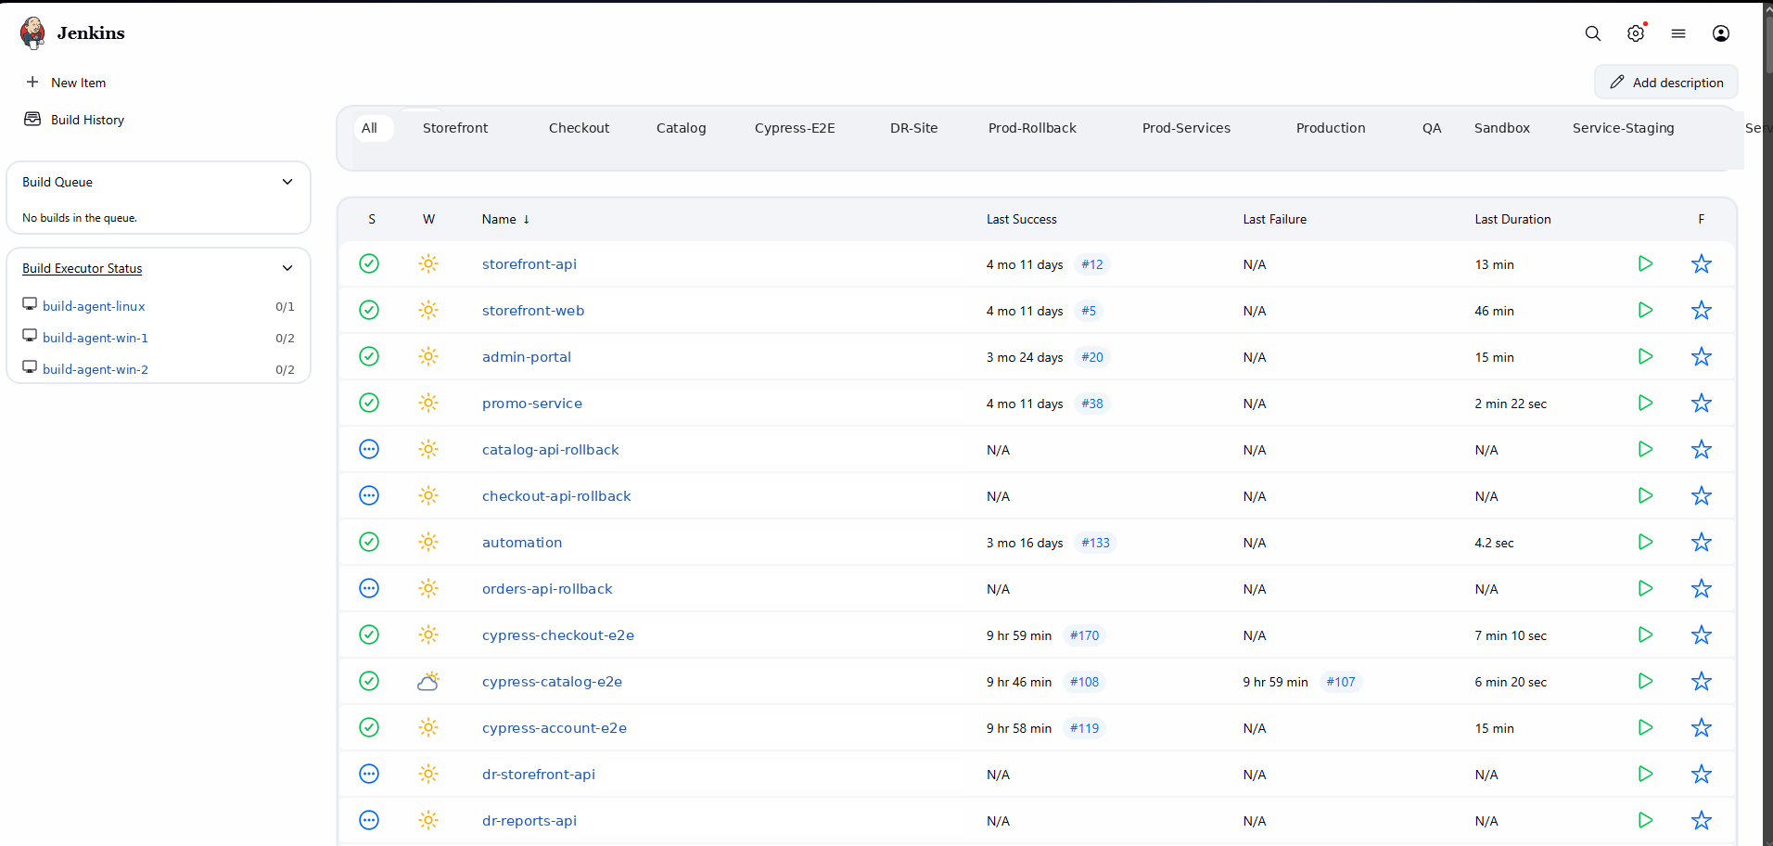
Task: Open the hamburger menu icon in header
Action: click(x=1678, y=33)
